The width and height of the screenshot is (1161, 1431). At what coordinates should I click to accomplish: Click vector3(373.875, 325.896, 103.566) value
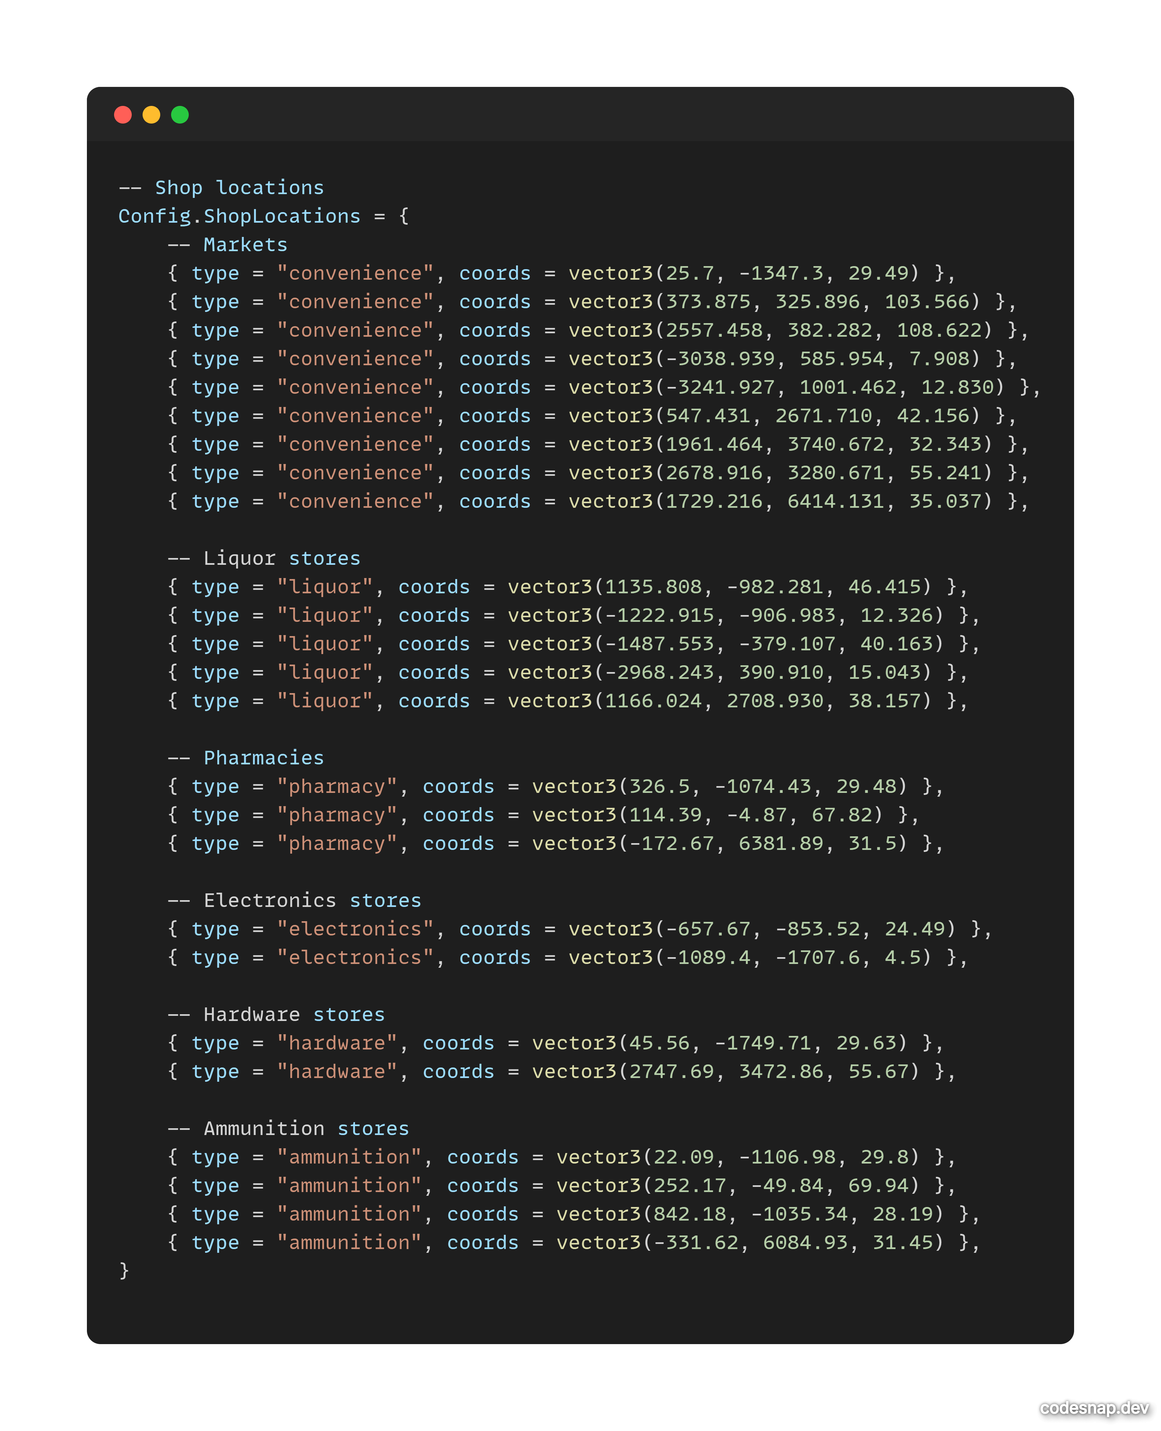click(774, 302)
